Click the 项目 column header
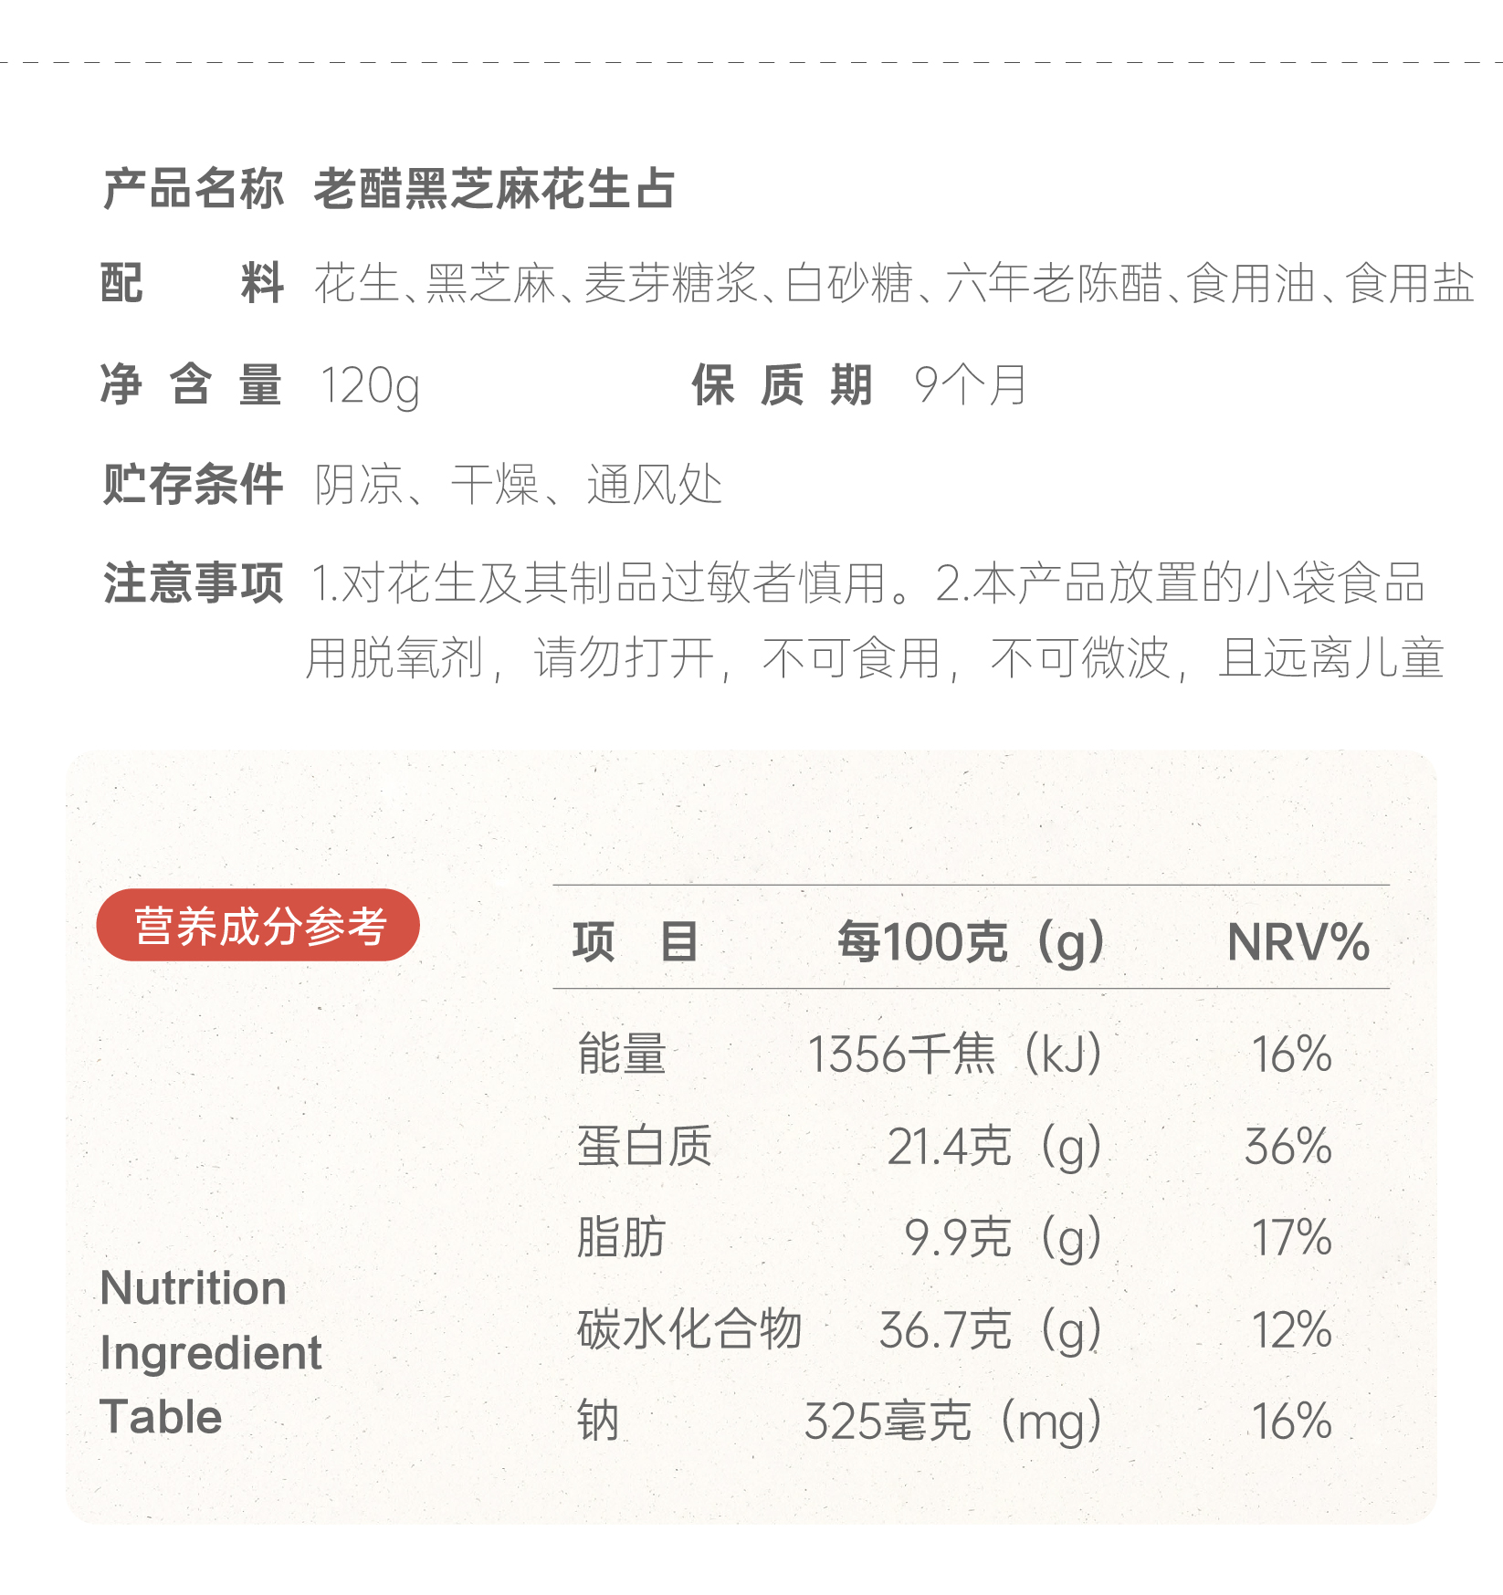 pos(636,941)
